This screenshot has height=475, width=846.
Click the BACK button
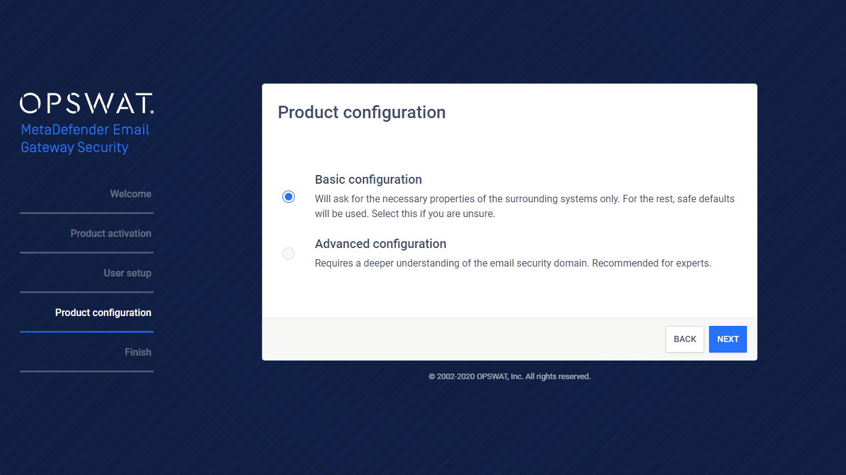[x=685, y=339]
